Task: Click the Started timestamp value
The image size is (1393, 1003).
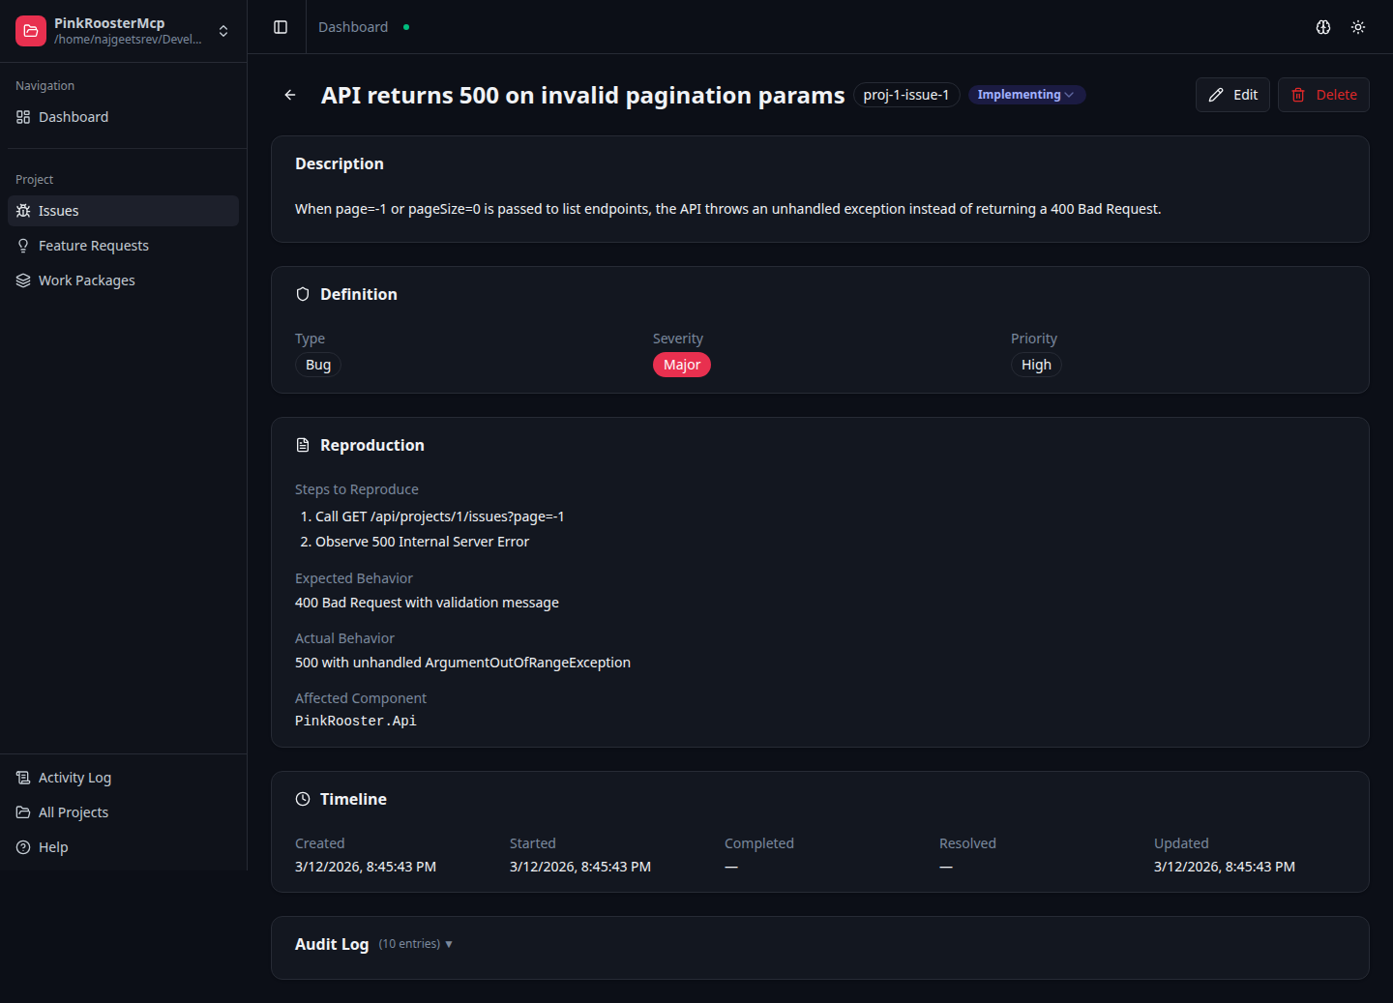Action: (580, 867)
